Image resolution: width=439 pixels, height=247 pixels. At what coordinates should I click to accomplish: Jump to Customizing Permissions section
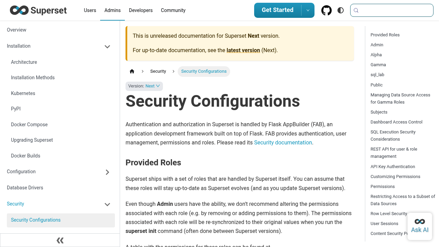(395, 177)
